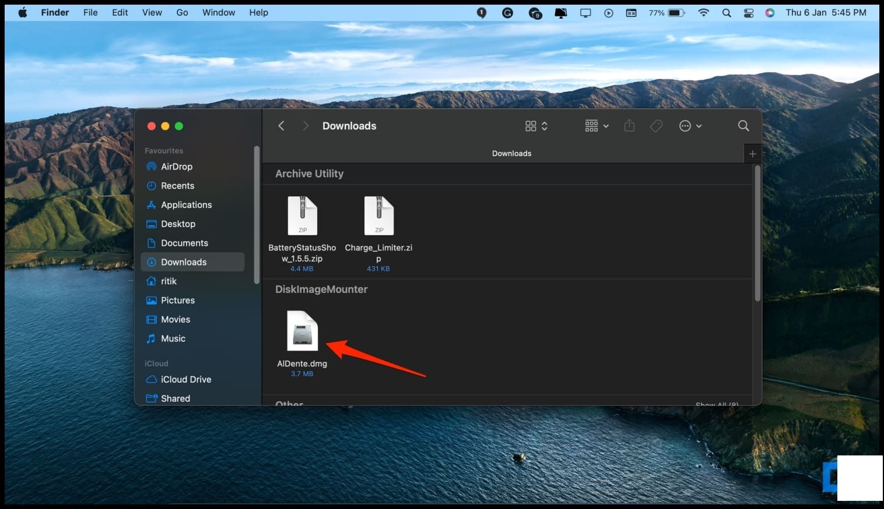The height and width of the screenshot is (509, 884).
Task: Click the Archive Utility group header
Action: click(309, 174)
